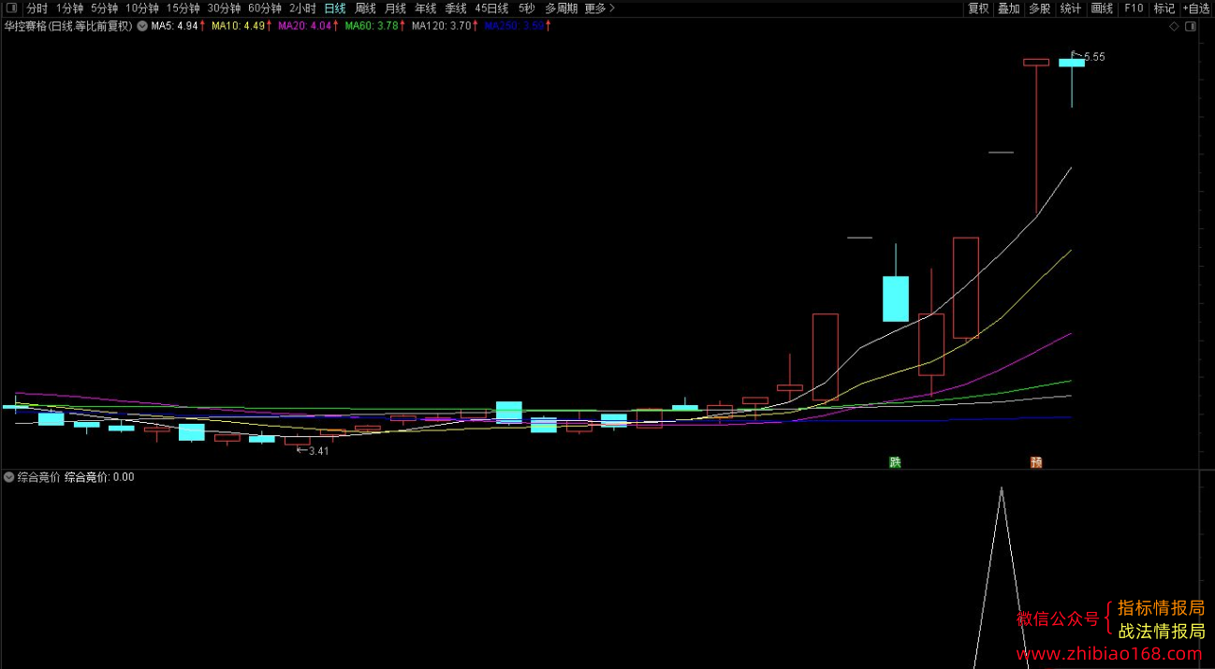Click the 5.55 high price label

(1094, 57)
